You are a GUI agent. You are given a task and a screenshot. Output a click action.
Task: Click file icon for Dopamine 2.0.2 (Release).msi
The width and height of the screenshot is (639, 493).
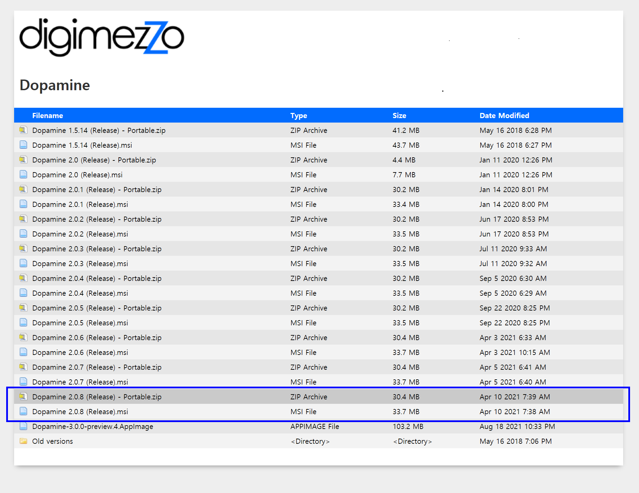pos(23,234)
